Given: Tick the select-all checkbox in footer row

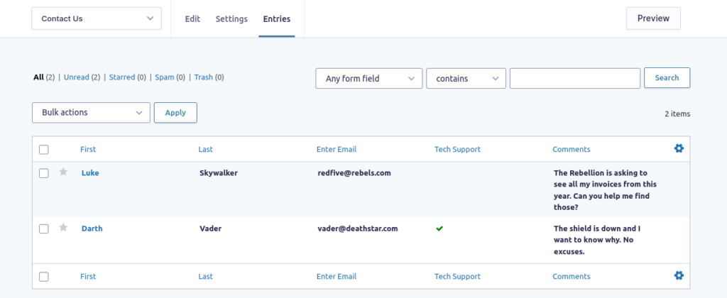Looking at the screenshot, I should coord(43,277).
